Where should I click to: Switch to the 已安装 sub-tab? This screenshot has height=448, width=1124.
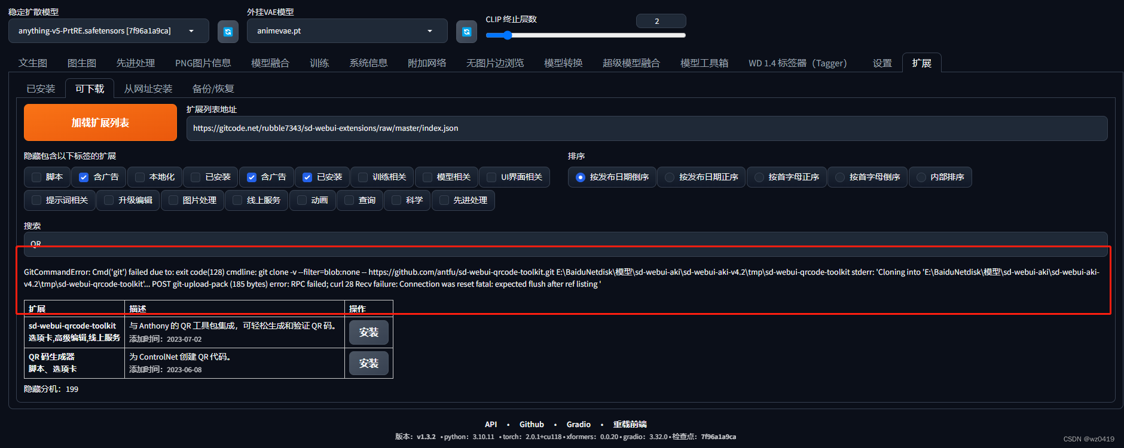coord(41,88)
